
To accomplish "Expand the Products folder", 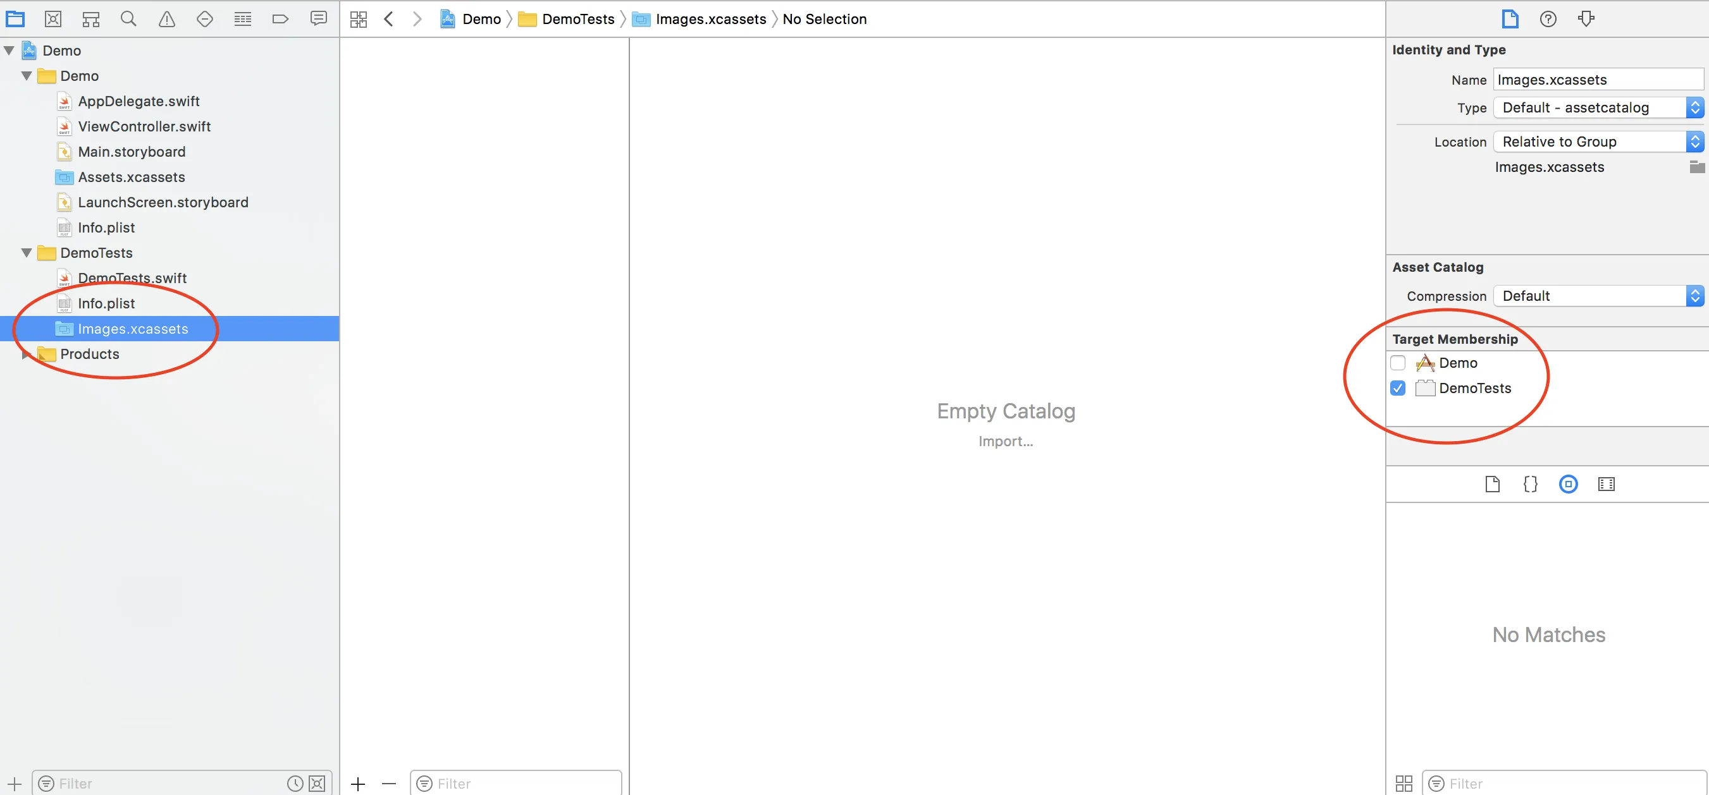I will pos(26,354).
